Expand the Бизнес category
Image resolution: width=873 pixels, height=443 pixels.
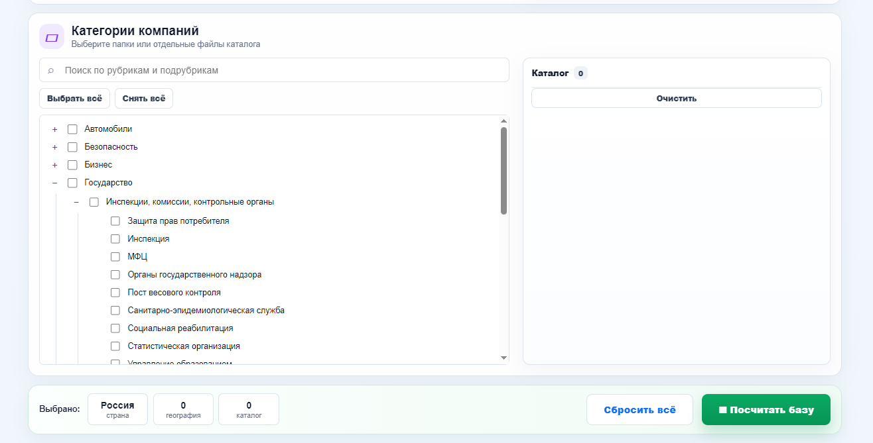click(55, 165)
